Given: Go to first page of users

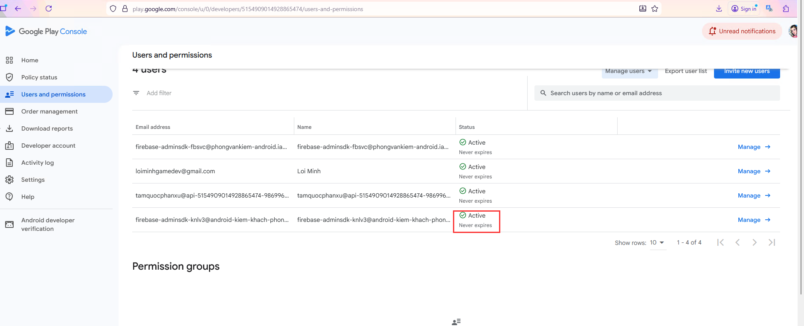Looking at the screenshot, I should tap(720, 242).
